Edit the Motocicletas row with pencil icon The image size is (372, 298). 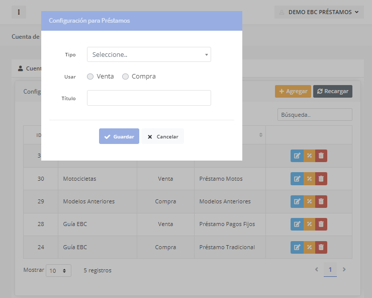click(x=297, y=179)
